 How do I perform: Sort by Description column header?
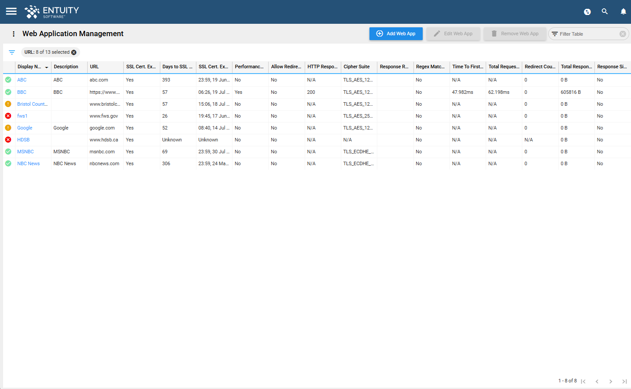pos(69,67)
